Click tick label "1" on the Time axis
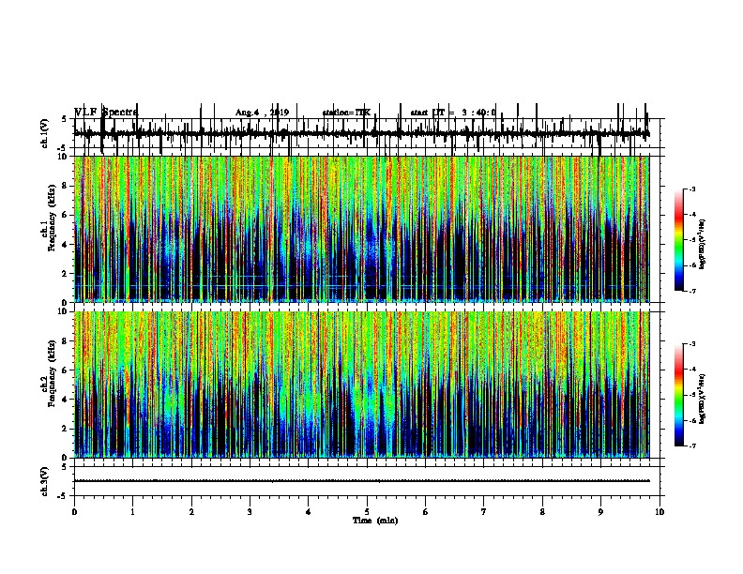743x574 pixels. click(x=132, y=511)
